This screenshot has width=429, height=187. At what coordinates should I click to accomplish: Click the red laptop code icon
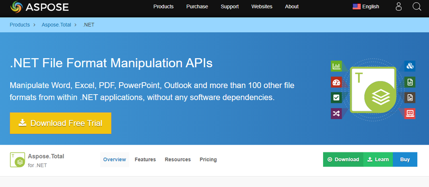[410, 113]
